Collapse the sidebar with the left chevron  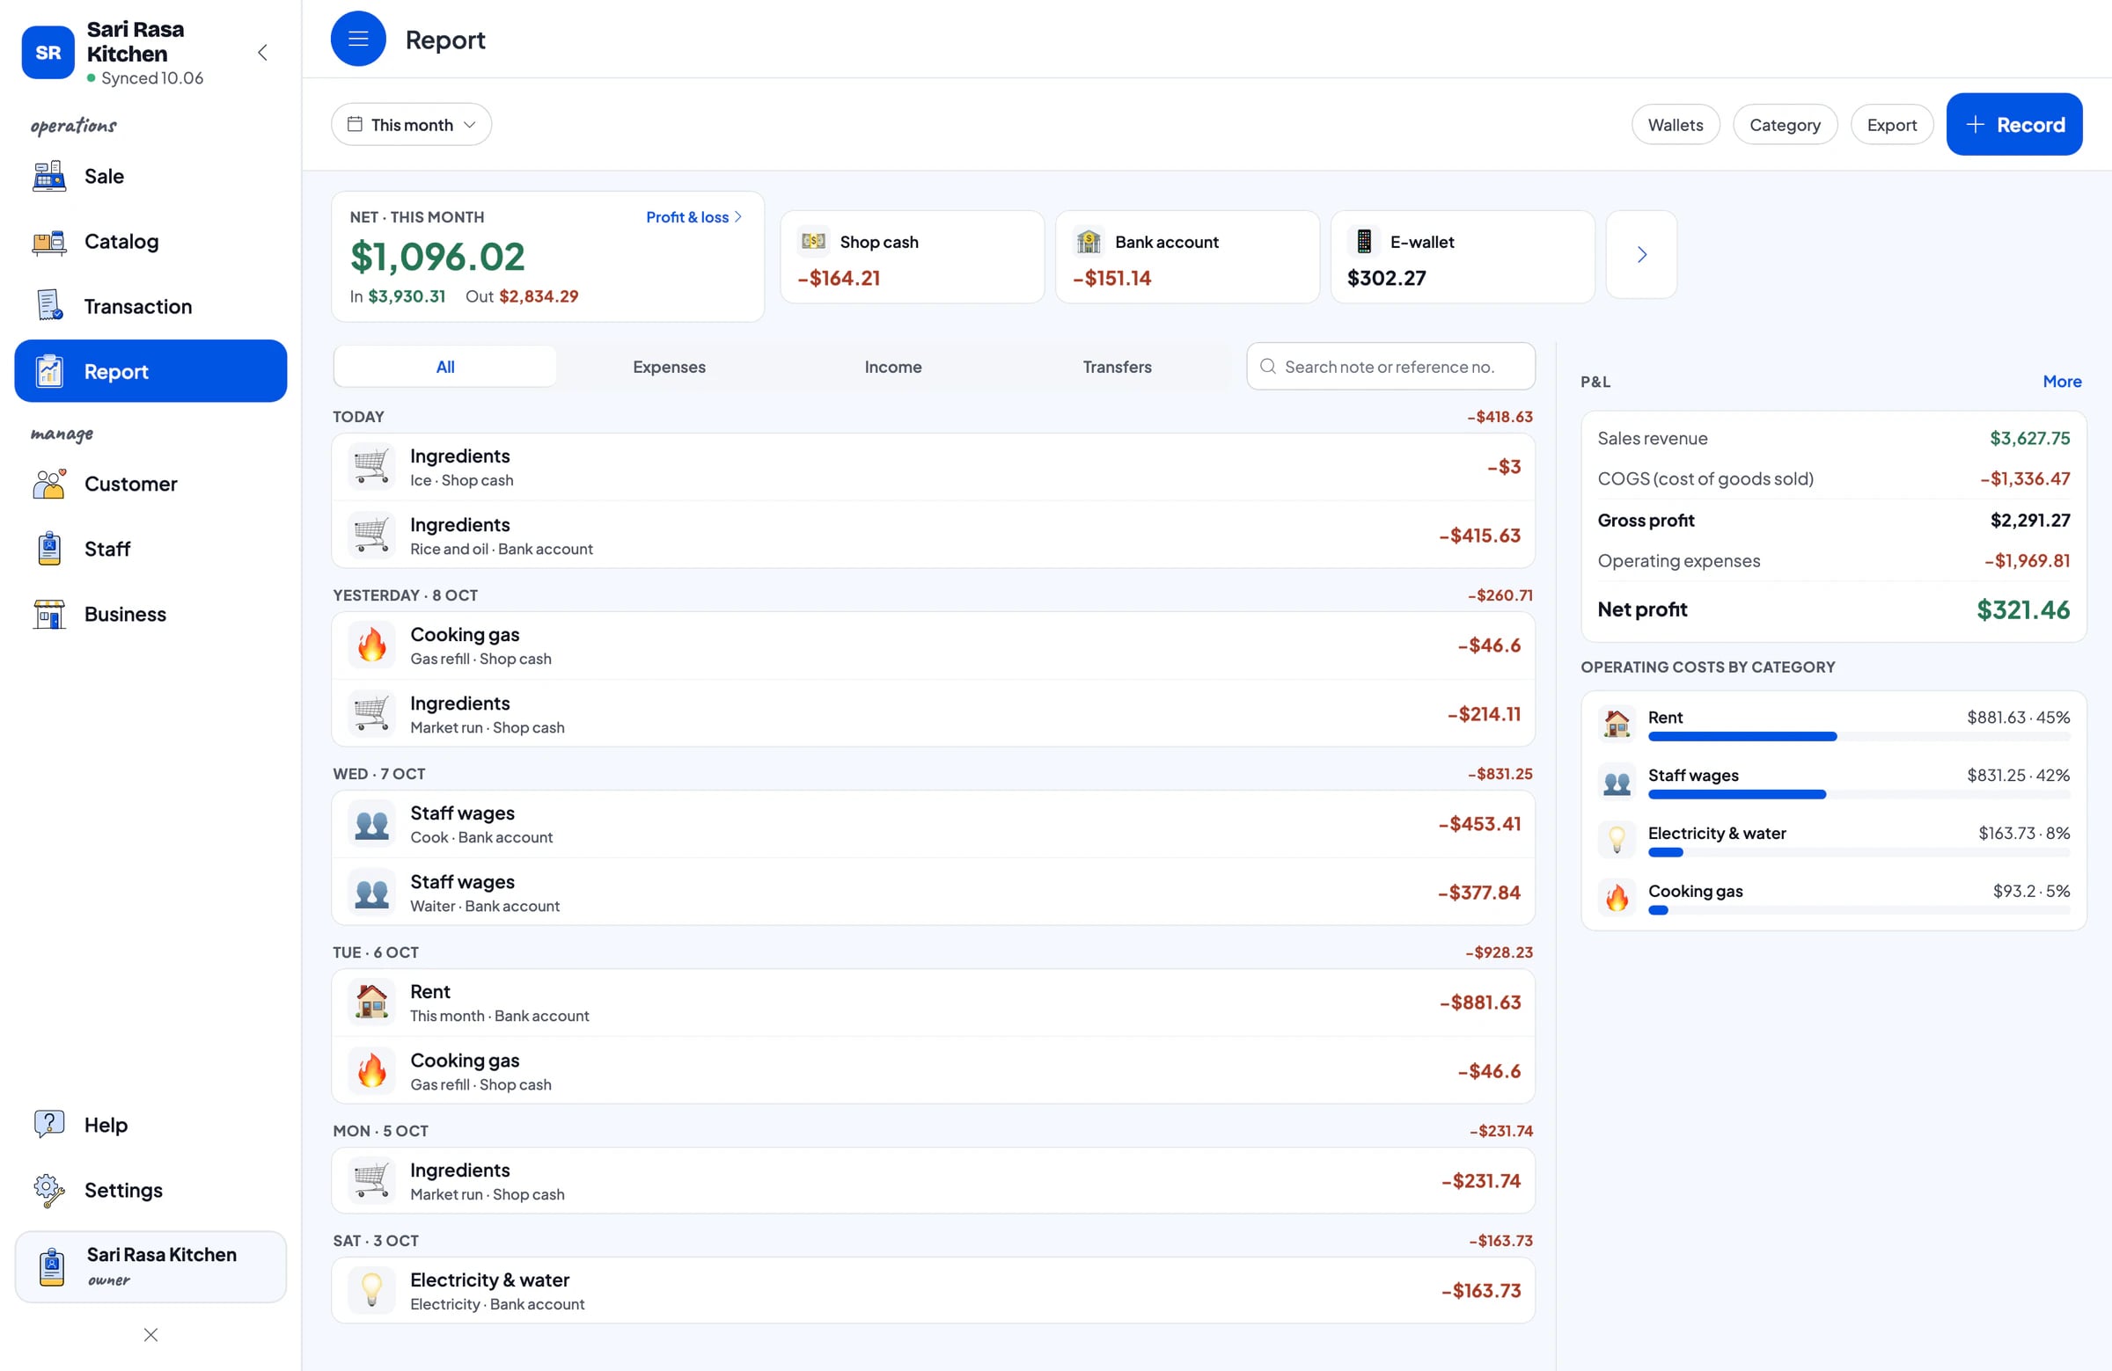[262, 52]
